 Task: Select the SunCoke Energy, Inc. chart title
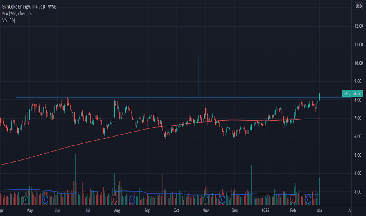[x=29, y=7]
